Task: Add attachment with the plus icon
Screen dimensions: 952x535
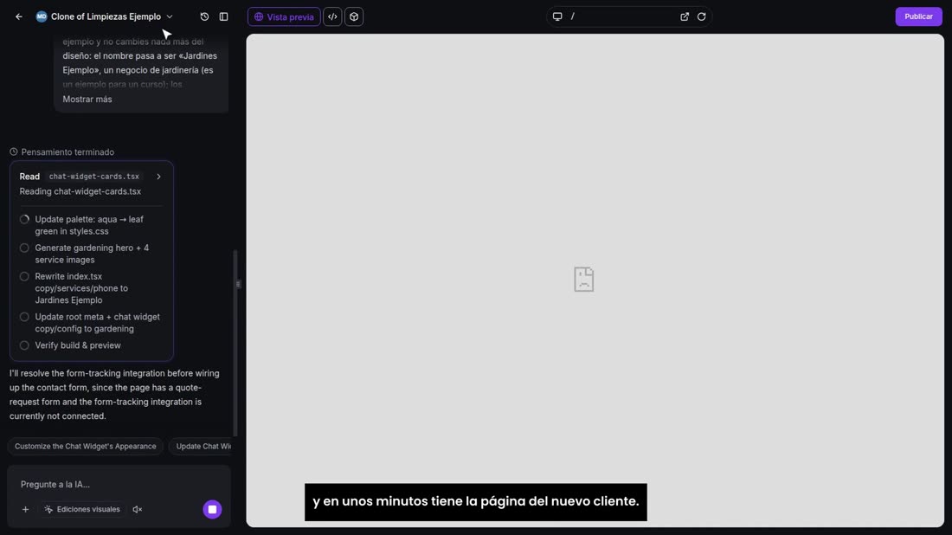Action: (25, 510)
